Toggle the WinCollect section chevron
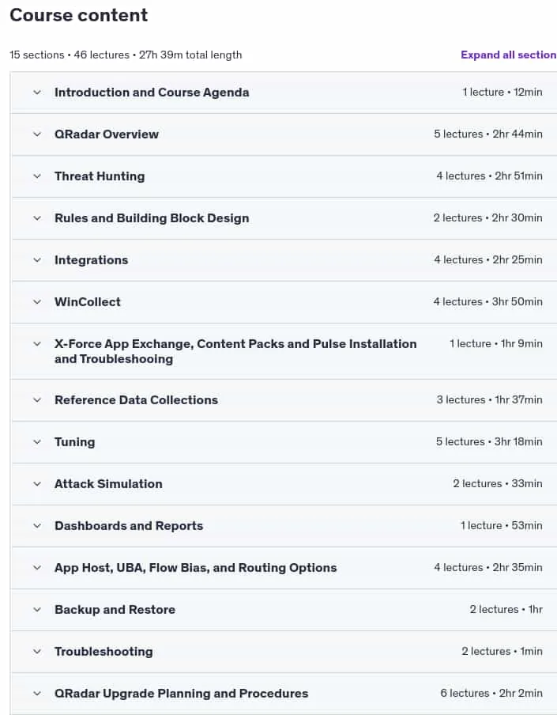Screen dimensions: 557x715 [37, 302]
